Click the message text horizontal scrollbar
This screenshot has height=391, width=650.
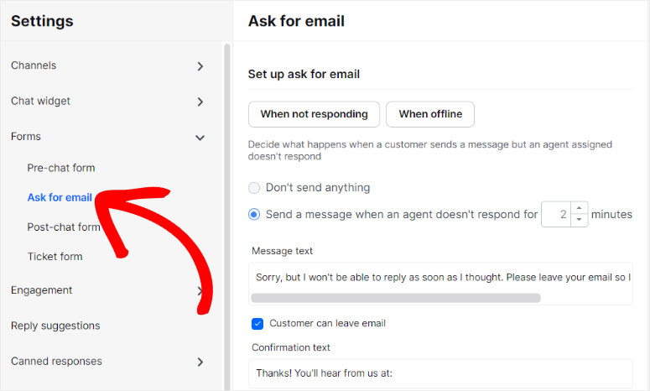pyautogui.click(x=396, y=298)
